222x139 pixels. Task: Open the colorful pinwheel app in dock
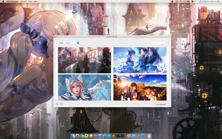point(138,136)
